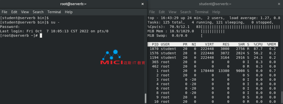The width and height of the screenshot is (283, 104).
Task: Click the 24.3 %CPU value
Action: point(258,58)
